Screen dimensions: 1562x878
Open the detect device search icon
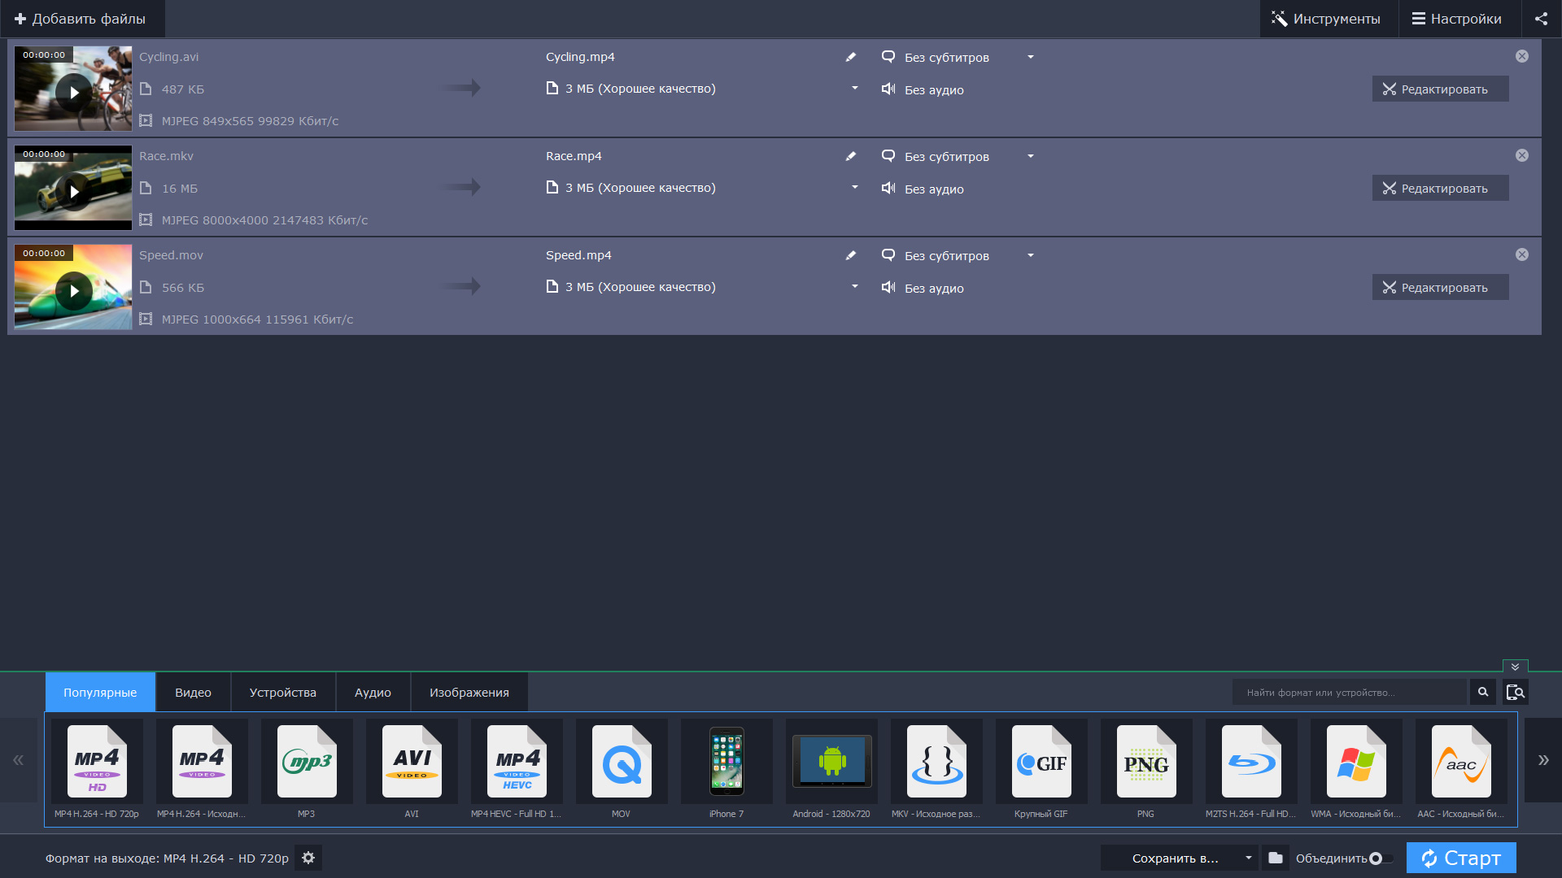1516,692
